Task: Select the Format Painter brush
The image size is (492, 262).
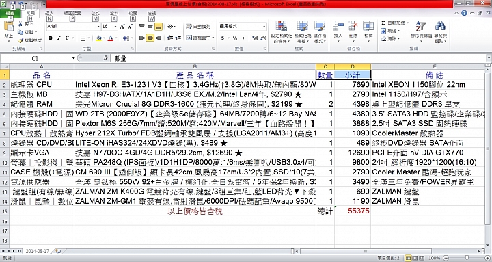Action: tap(20, 40)
